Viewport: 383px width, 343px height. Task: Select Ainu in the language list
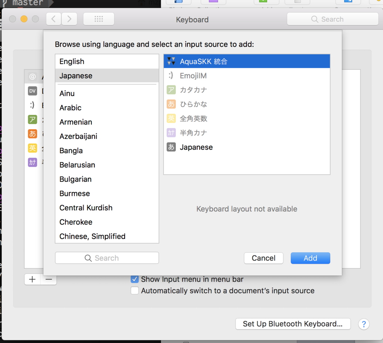tap(107, 93)
